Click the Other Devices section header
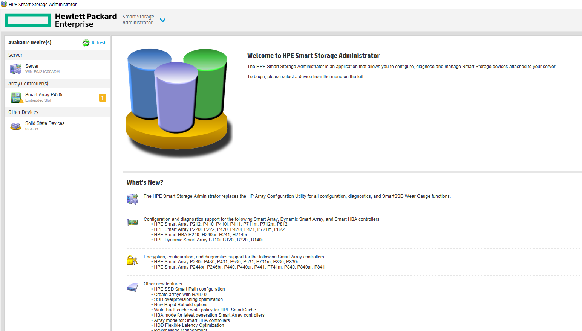582x331 pixels. point(57,112)
